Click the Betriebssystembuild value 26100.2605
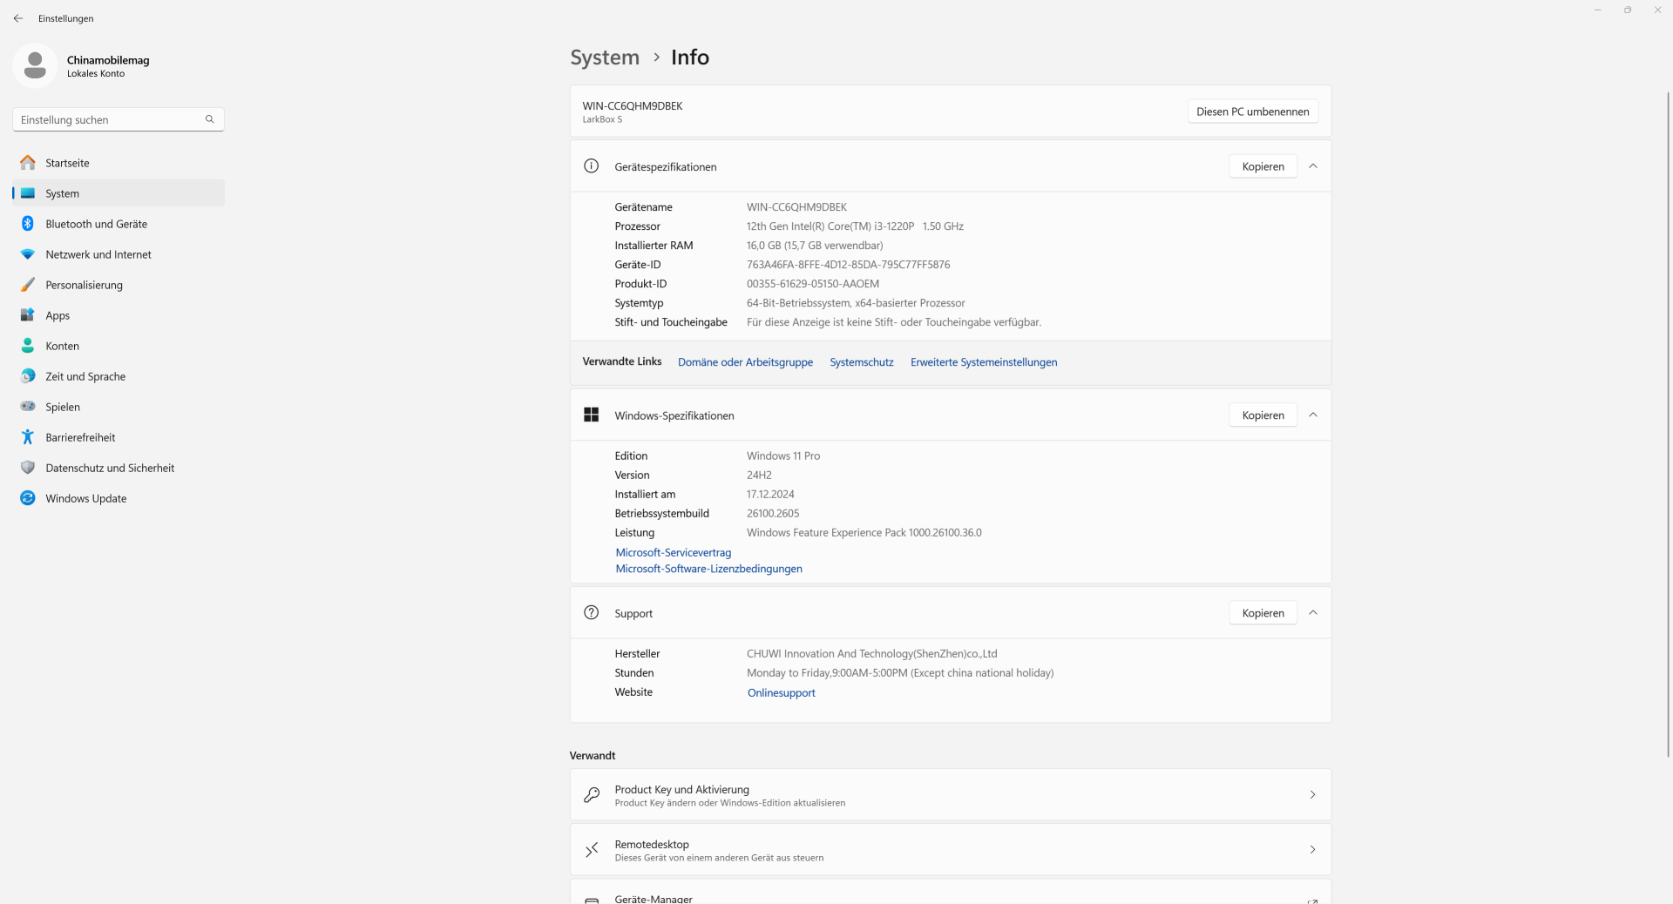The height and width of the screenshot is (904, 1673). (773, 514)
